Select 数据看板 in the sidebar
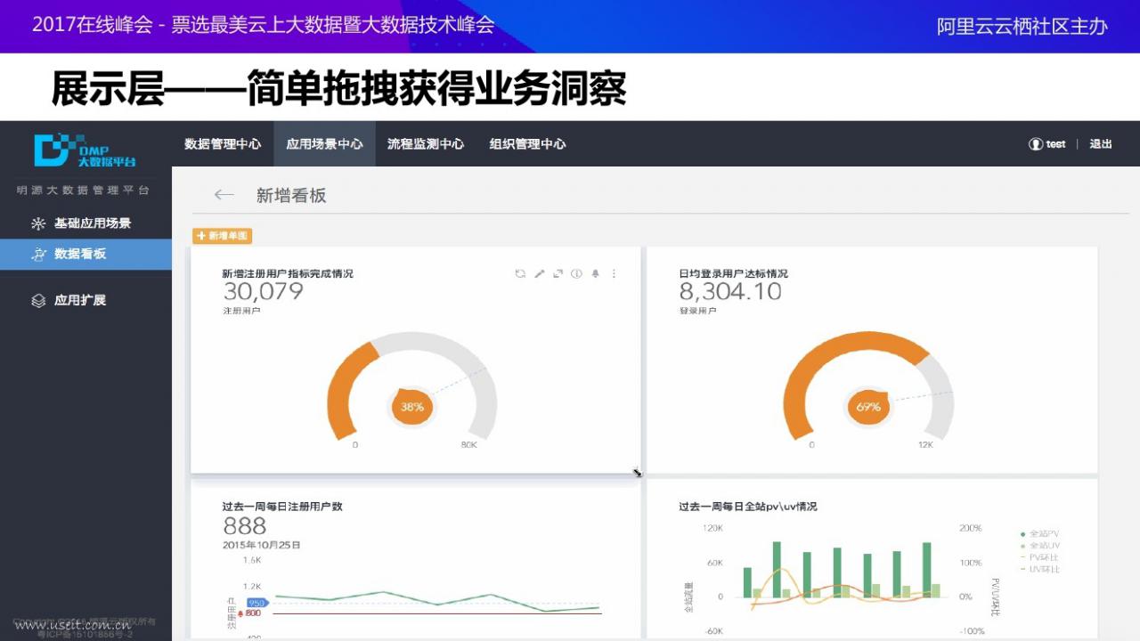The image size is (1140, 641). [85, 255]
